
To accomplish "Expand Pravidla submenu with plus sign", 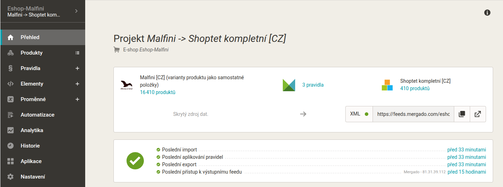I will tap(77, 68).
